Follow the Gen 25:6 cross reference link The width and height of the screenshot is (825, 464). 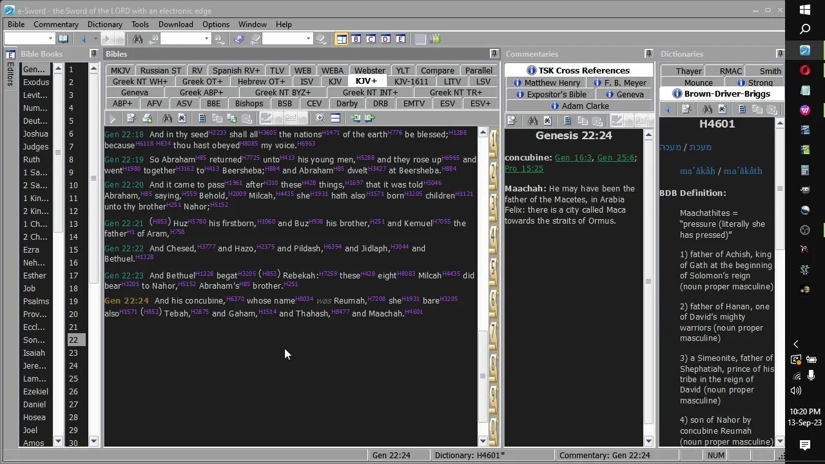[616, 158]
